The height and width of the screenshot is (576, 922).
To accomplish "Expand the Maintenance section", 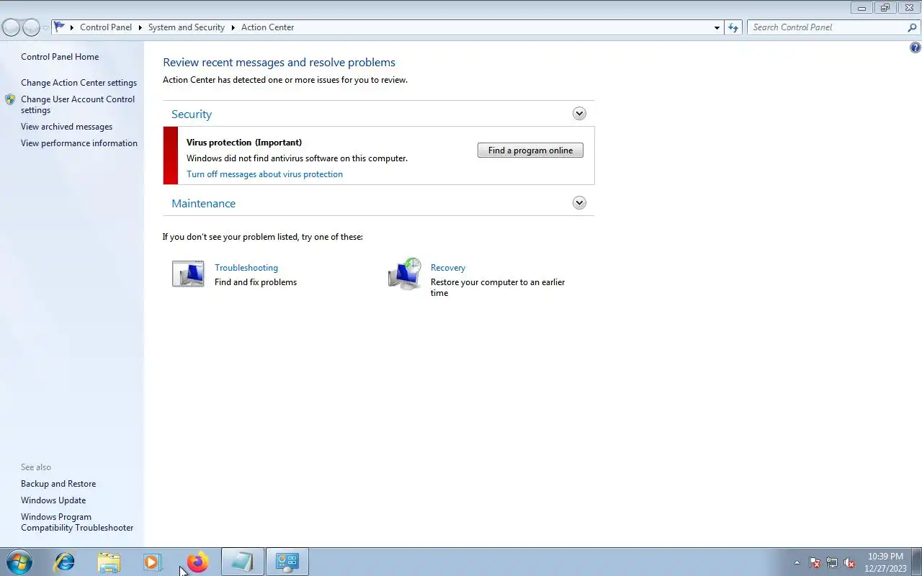I will click(579, 203).
